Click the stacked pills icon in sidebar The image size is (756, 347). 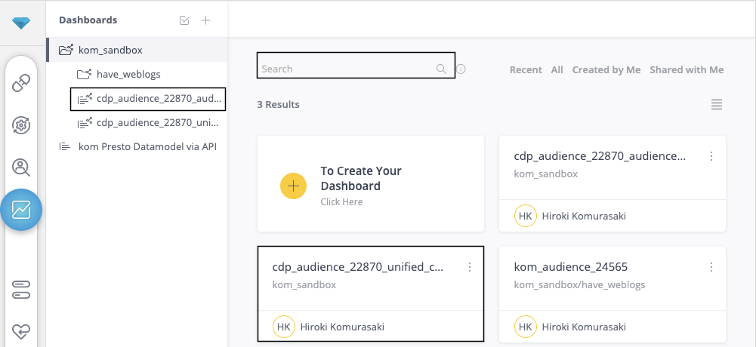pos(21,288)
